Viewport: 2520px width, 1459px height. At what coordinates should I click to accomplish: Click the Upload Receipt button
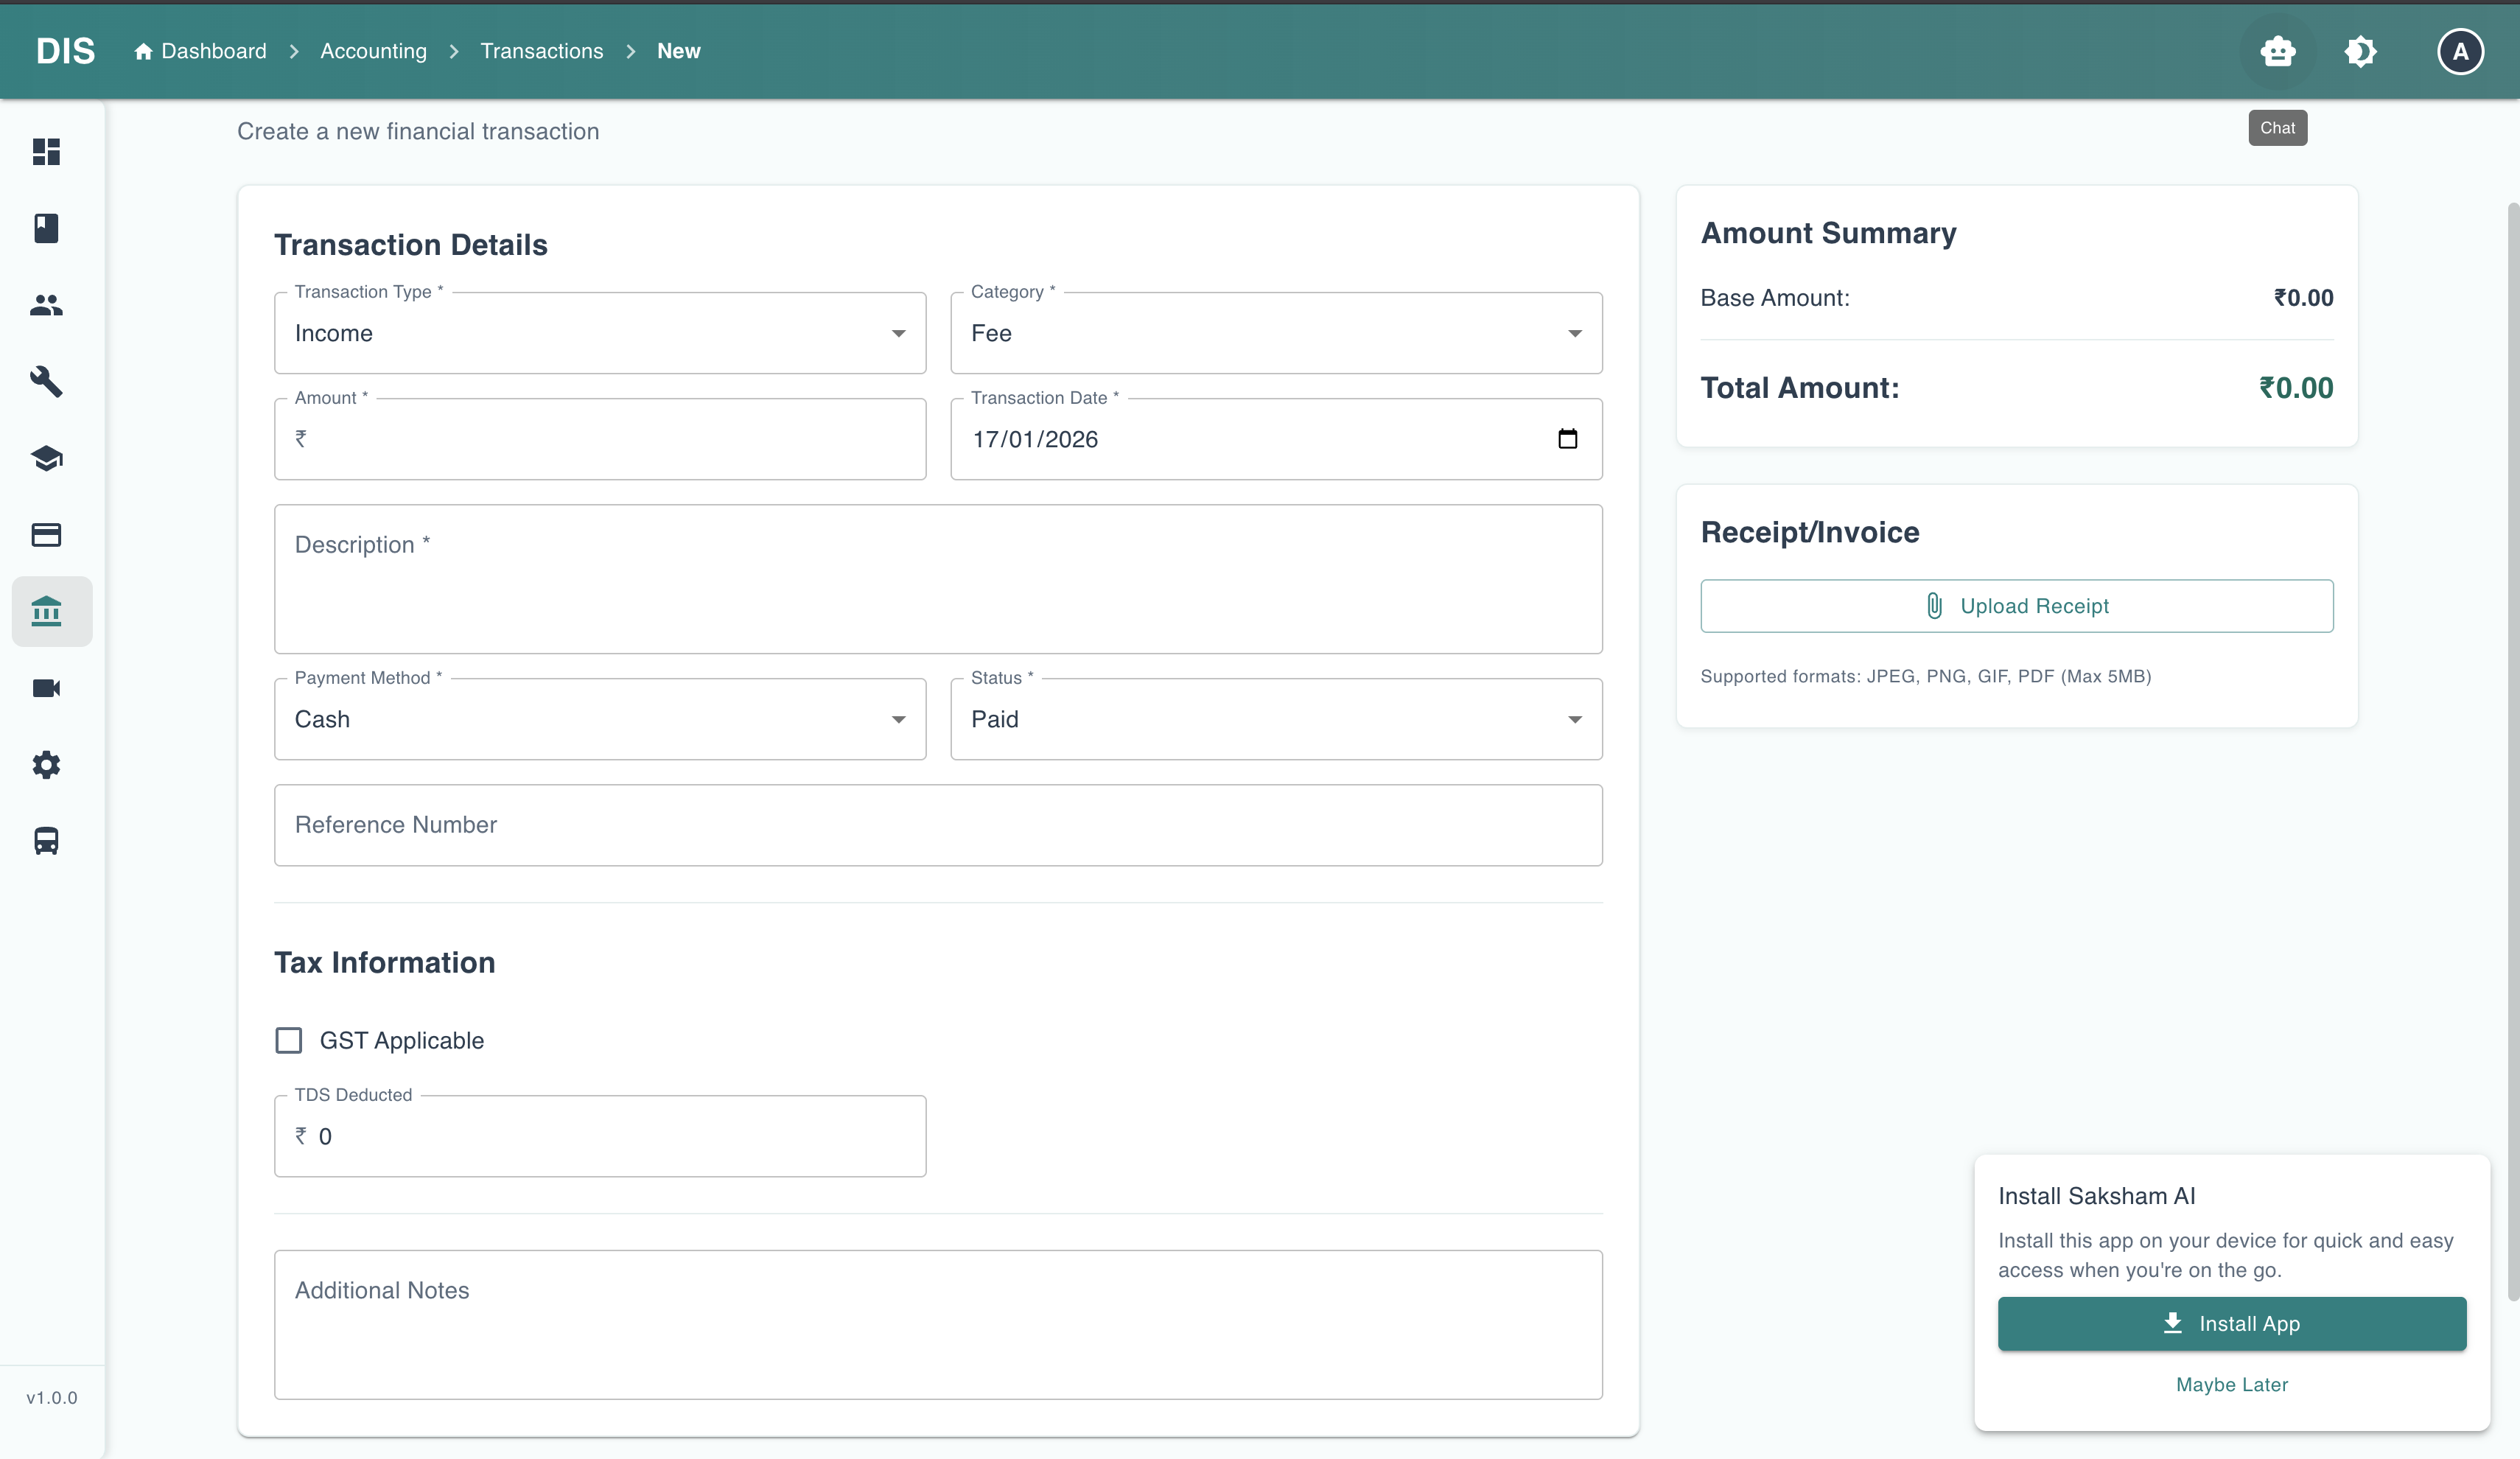click(x=2016, y=606)
